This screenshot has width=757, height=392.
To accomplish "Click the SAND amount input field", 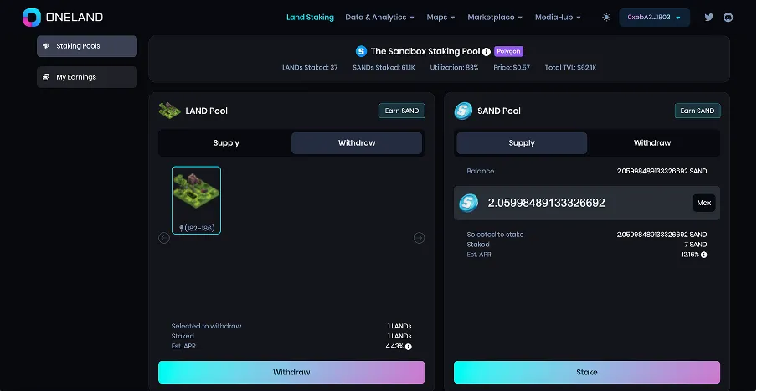I will (578, 203).
